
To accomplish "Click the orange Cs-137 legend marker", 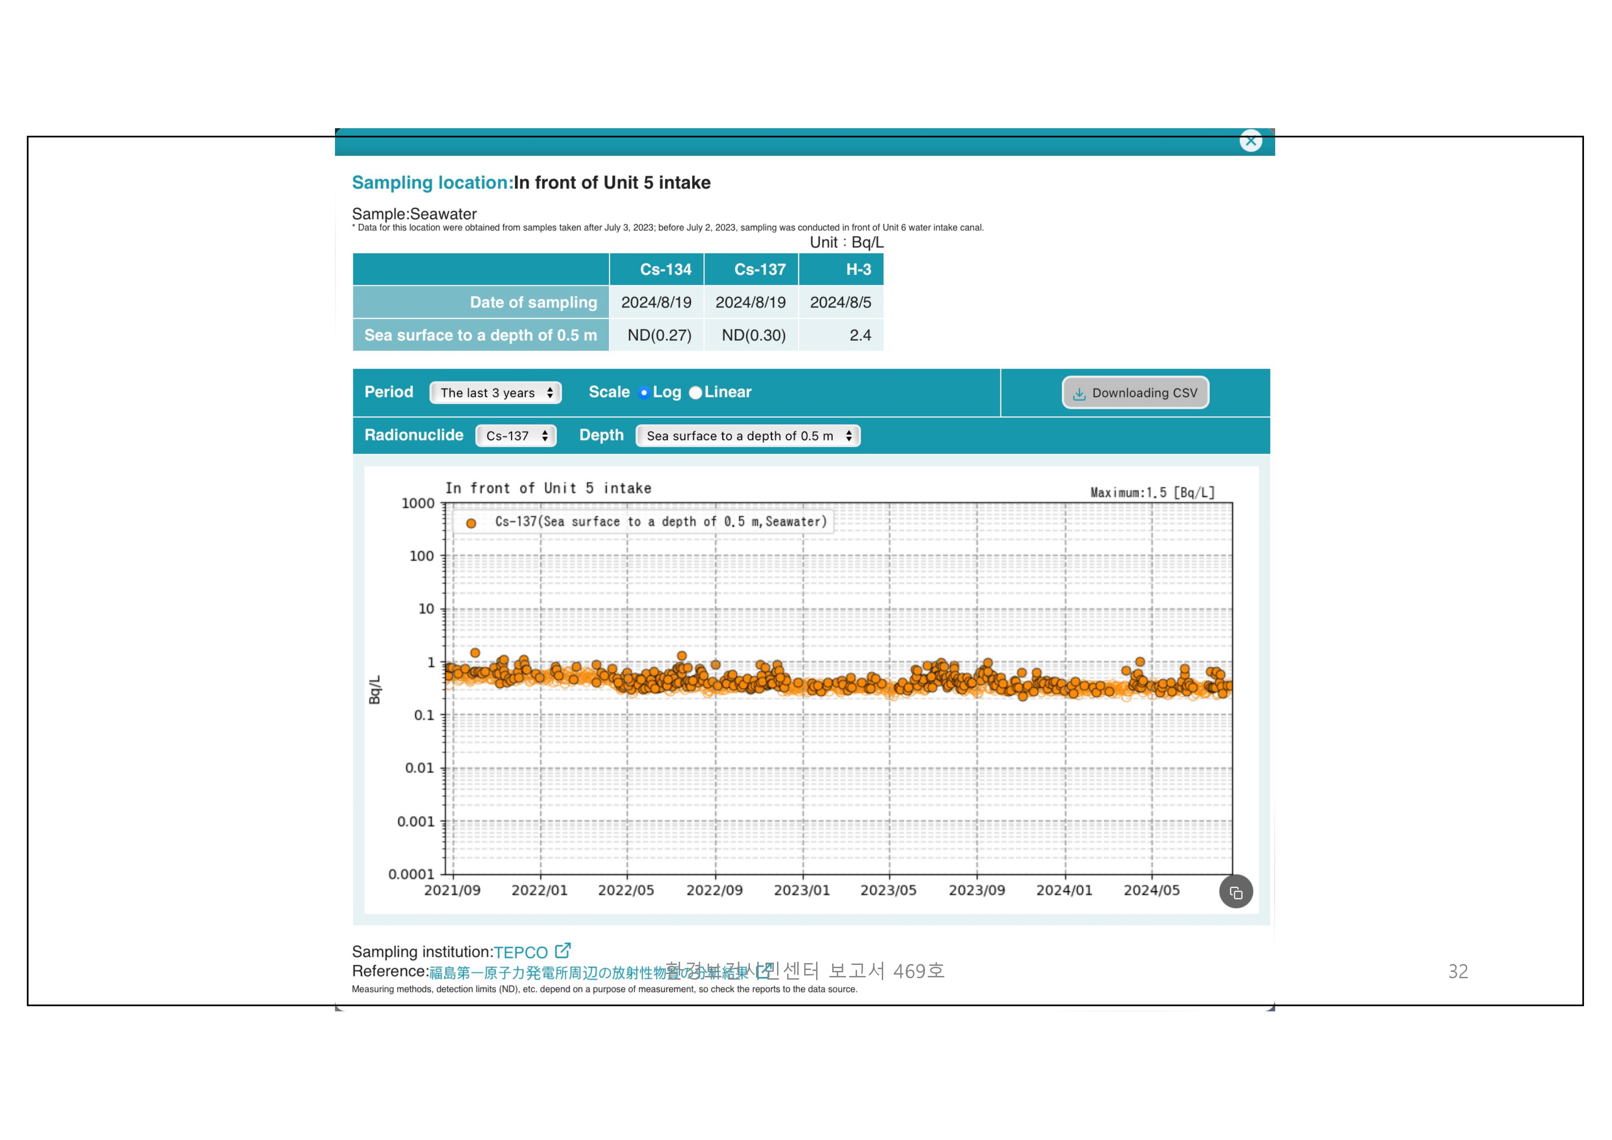I will pos(471,523).
